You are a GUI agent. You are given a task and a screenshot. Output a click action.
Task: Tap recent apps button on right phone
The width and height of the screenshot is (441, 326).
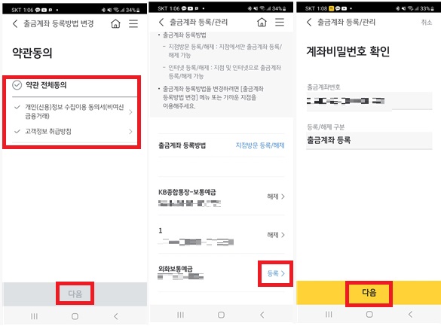click(329, 314)
